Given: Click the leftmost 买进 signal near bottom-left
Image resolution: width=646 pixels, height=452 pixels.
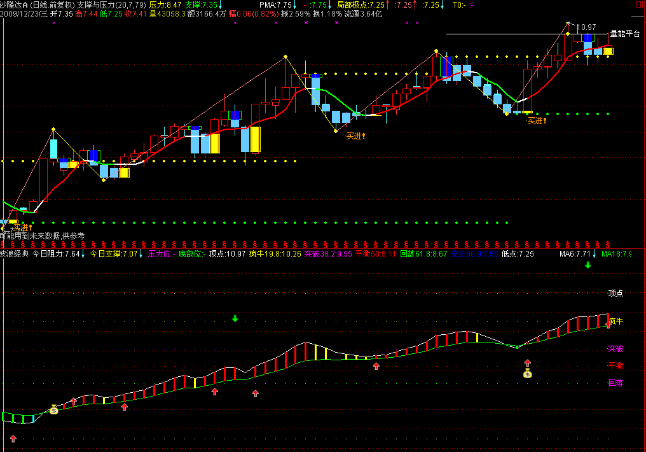Looking at the screenshot, I should tap(22, 228).
